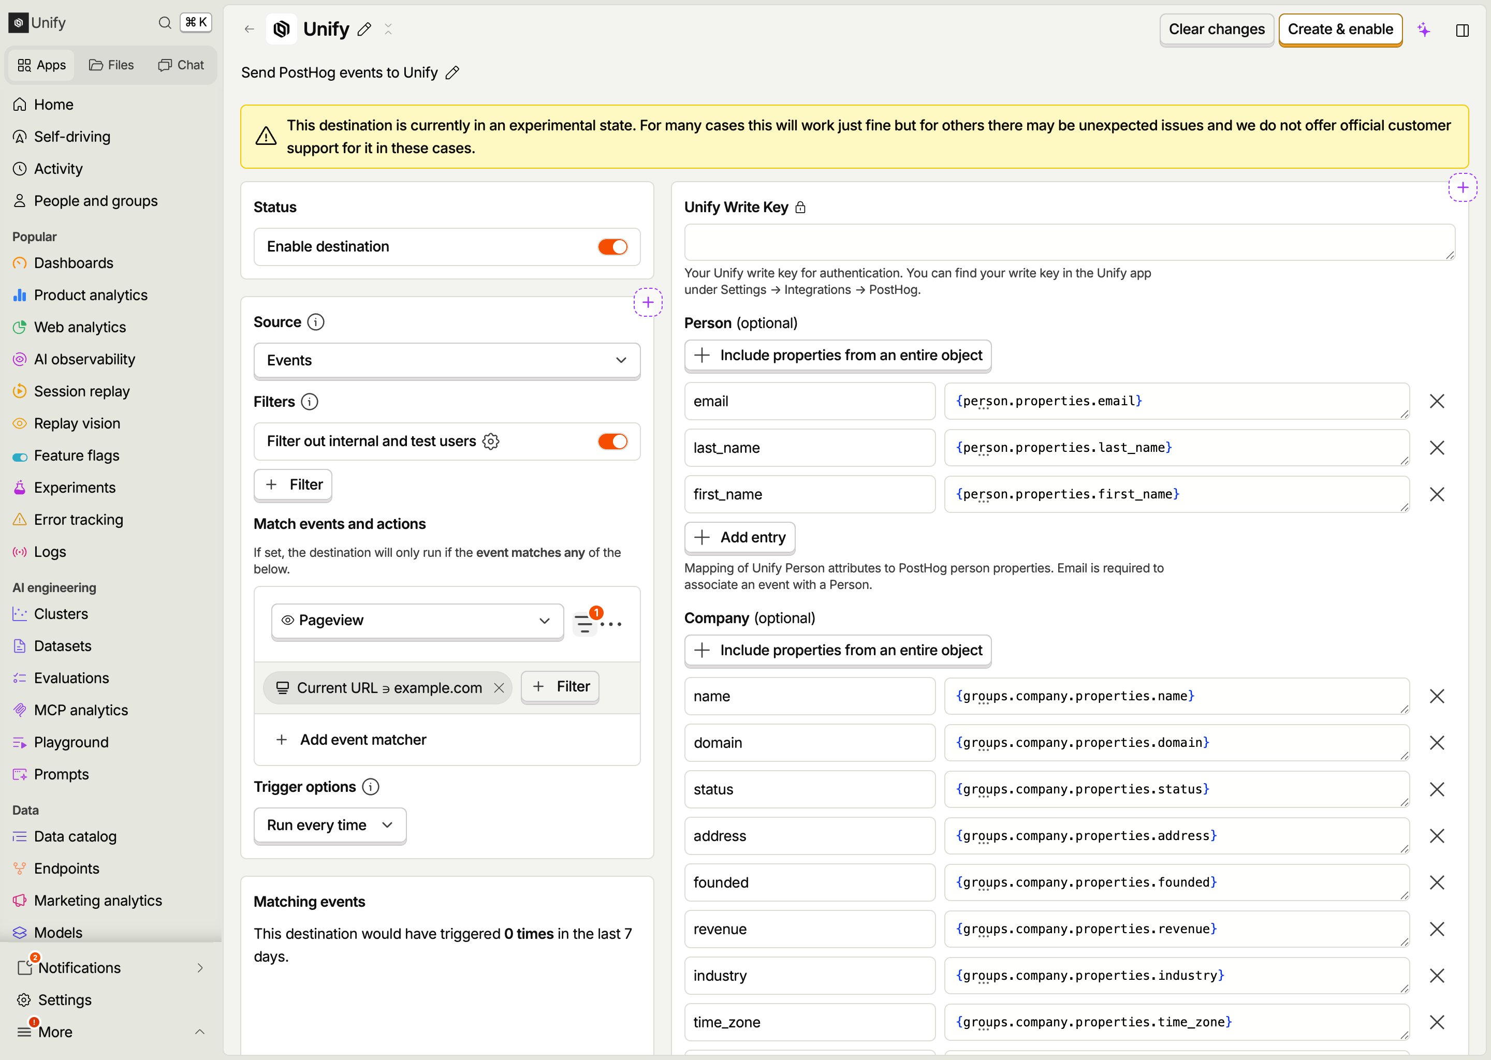1491x1060 pixels.
Task: Switch to the Files tab
Action: (112, 65)
